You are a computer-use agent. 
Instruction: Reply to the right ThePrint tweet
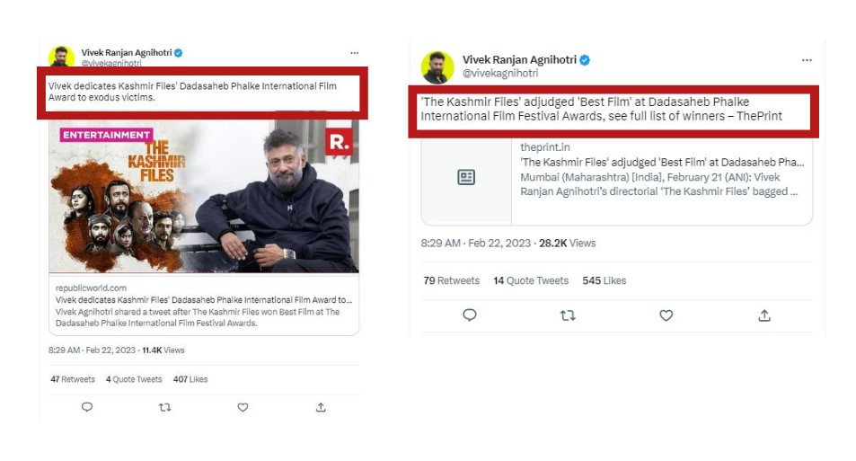coord(469,315)
